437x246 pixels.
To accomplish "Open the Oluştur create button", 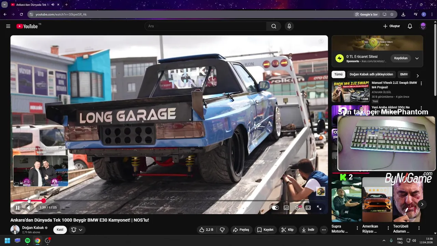I will (x=391, y=26).
